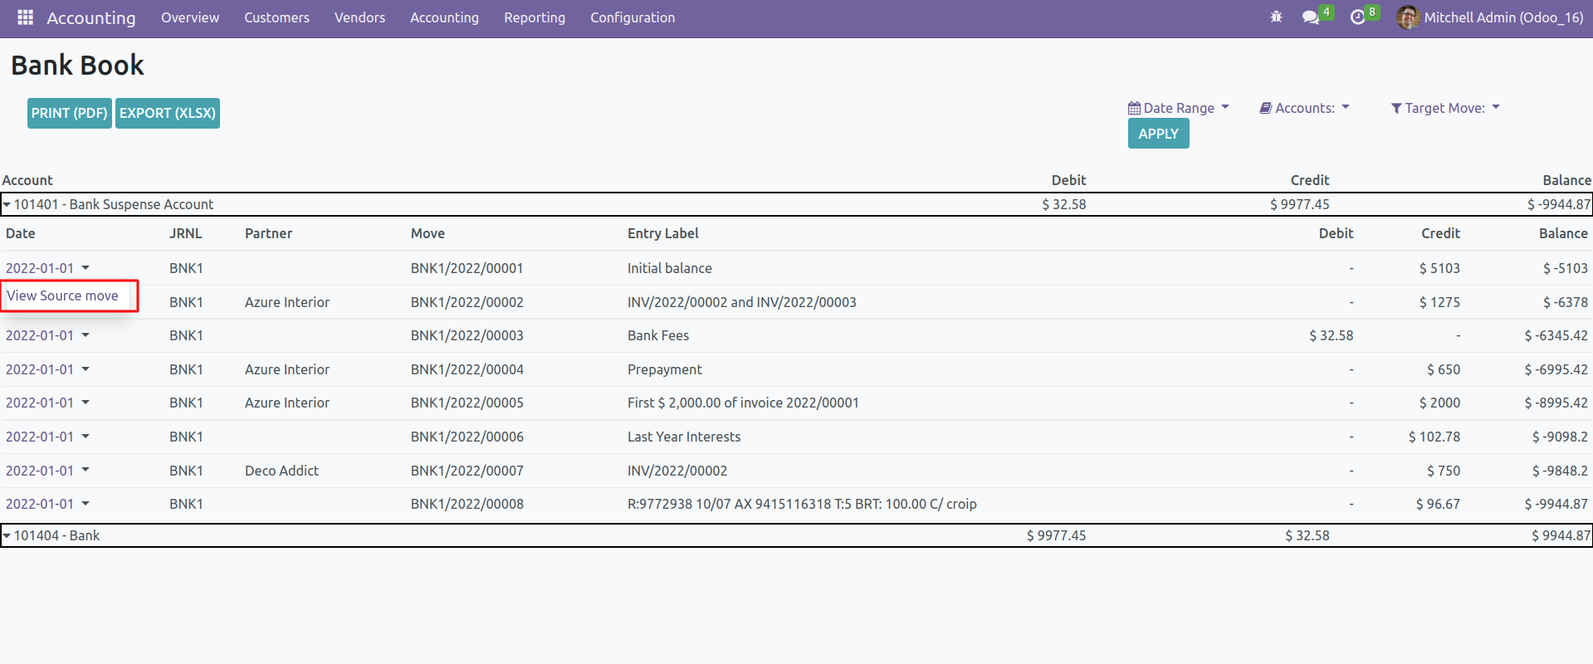Click the PRINT (PDF) button
The width and height of the screenshot is (1593, 664).
(70, 113)
